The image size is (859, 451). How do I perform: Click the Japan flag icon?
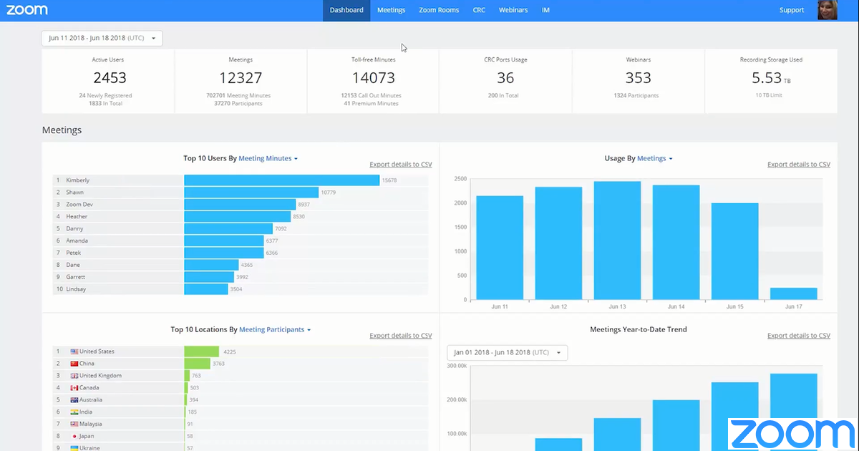[x=74, y=436]
